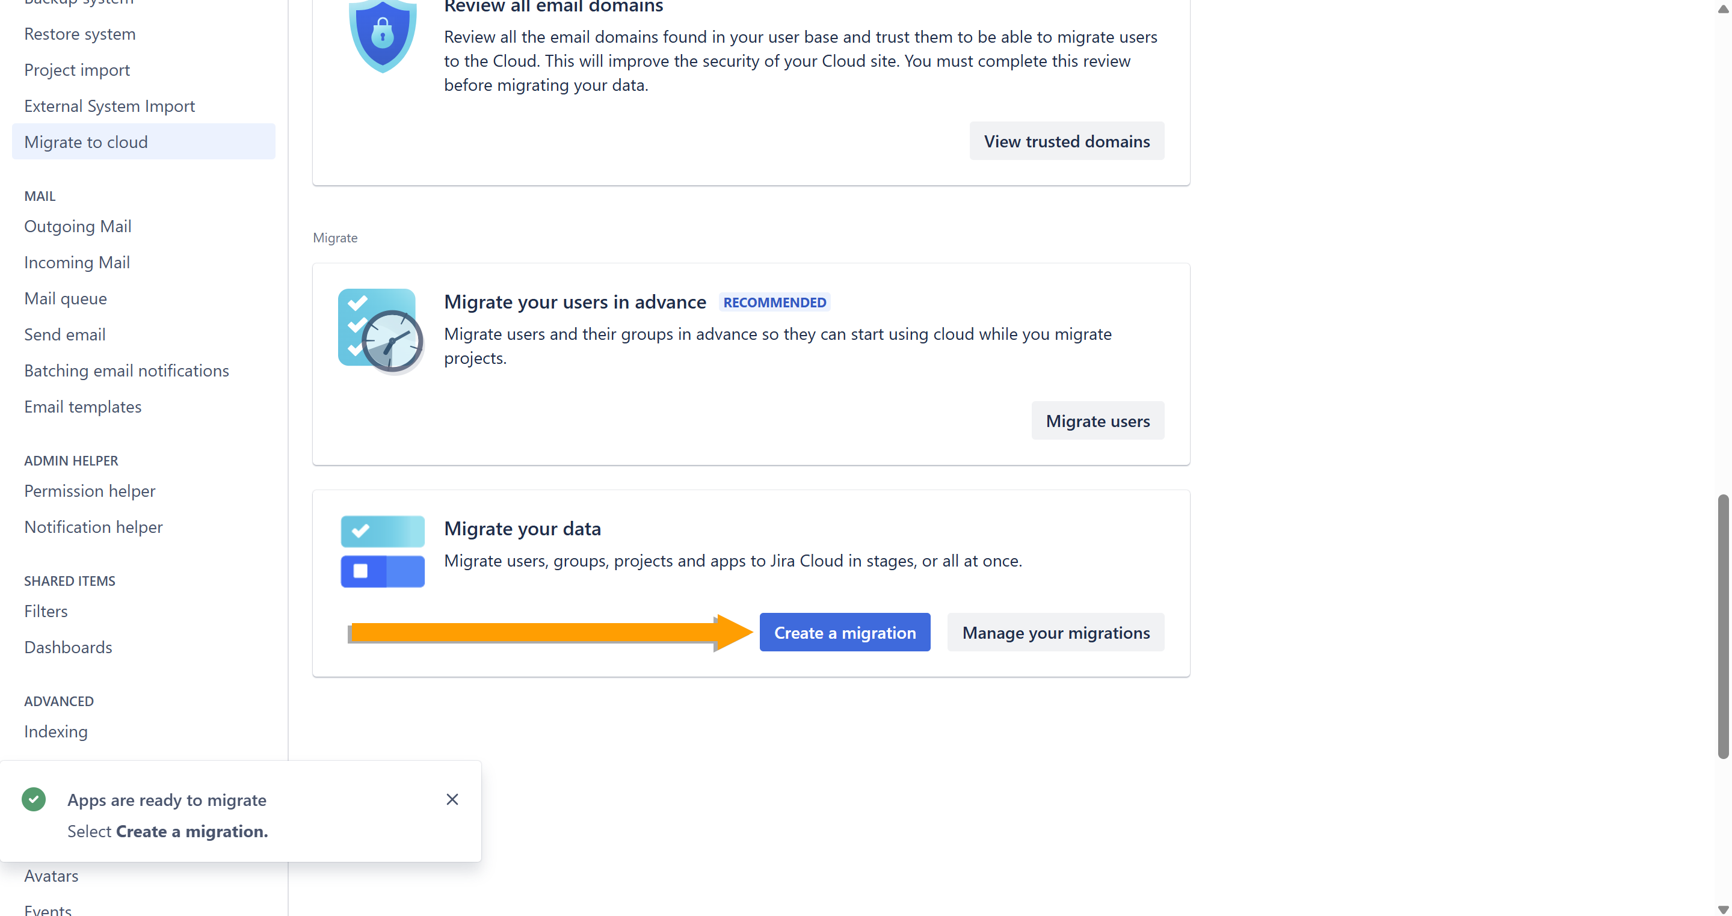1732x916 pixels.
Task: Click the RECOMMENDED badge
Action: (774, 303)
